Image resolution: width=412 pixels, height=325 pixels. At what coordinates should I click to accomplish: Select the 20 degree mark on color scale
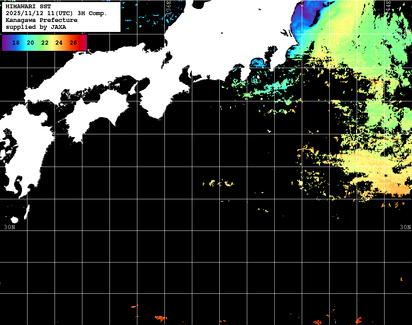pos(30,43)
